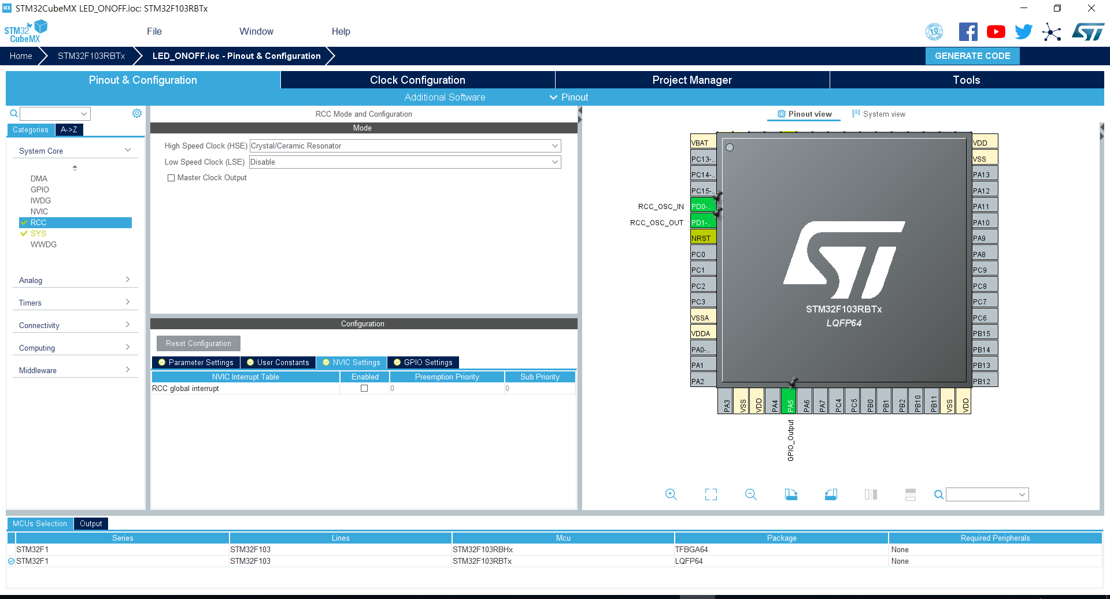The height and width of the screenshot is (599, 1110).
Task: Open the Window menu
Action: tap(256, 31)
